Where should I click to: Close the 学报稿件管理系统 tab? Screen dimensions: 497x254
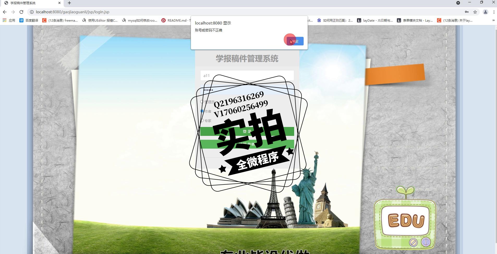[x=59, y=3]
